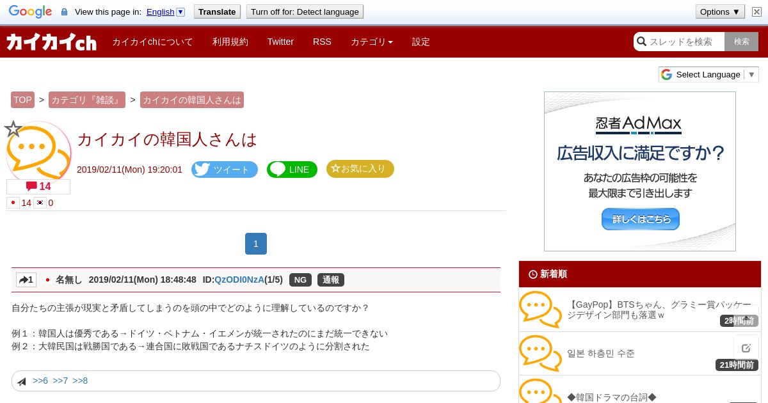The height and width of the screenshot is (403, 768).
Task: Click the 新着順 panel header
Action: [x=640, y=274]
